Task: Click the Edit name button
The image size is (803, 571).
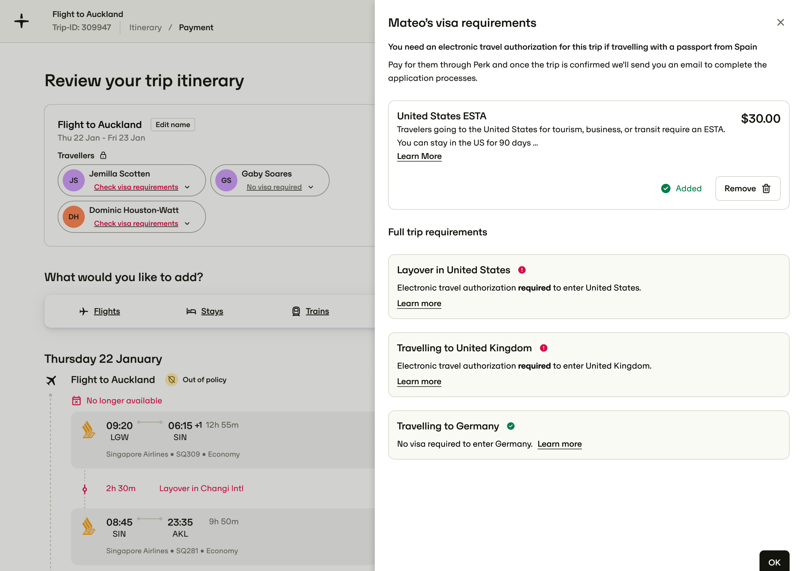Action: click(x=173, y=125)
